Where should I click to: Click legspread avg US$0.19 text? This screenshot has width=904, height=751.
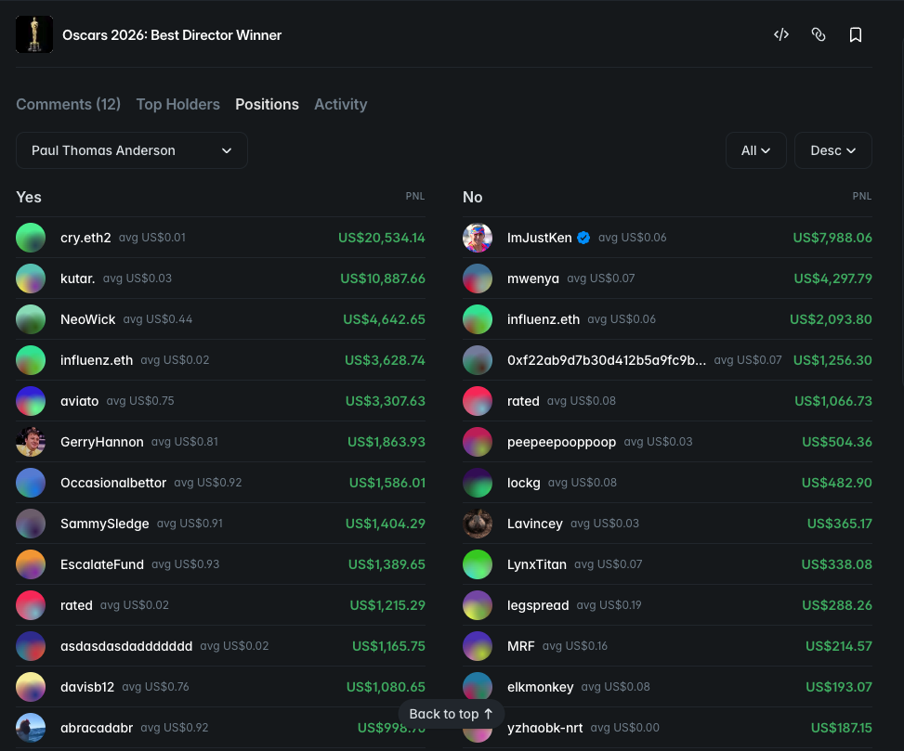pos(609,606)
